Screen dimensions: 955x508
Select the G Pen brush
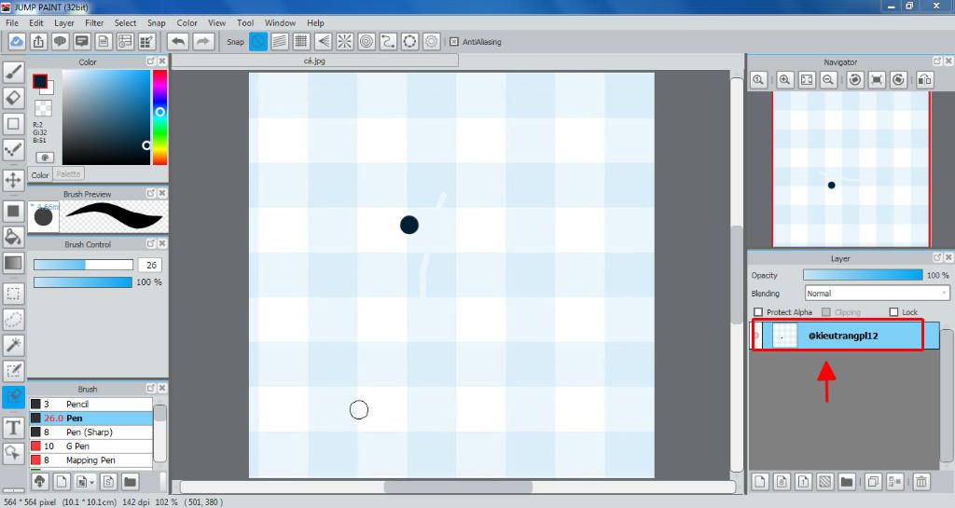(90, 446)
